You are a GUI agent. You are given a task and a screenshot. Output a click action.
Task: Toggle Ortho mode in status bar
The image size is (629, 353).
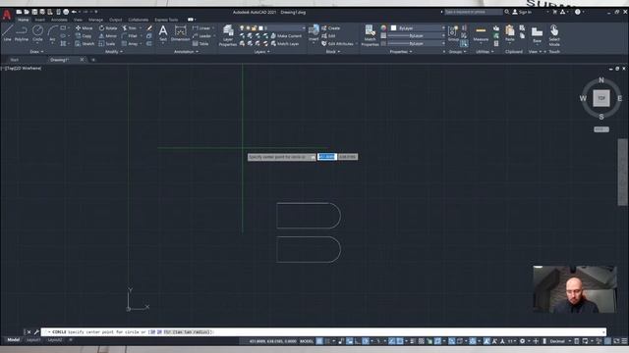pos(358,341)
